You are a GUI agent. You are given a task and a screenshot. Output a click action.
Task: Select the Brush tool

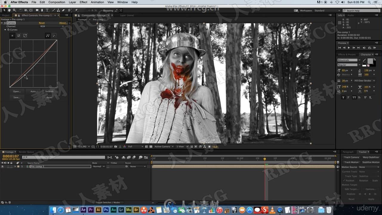(54, 10)
